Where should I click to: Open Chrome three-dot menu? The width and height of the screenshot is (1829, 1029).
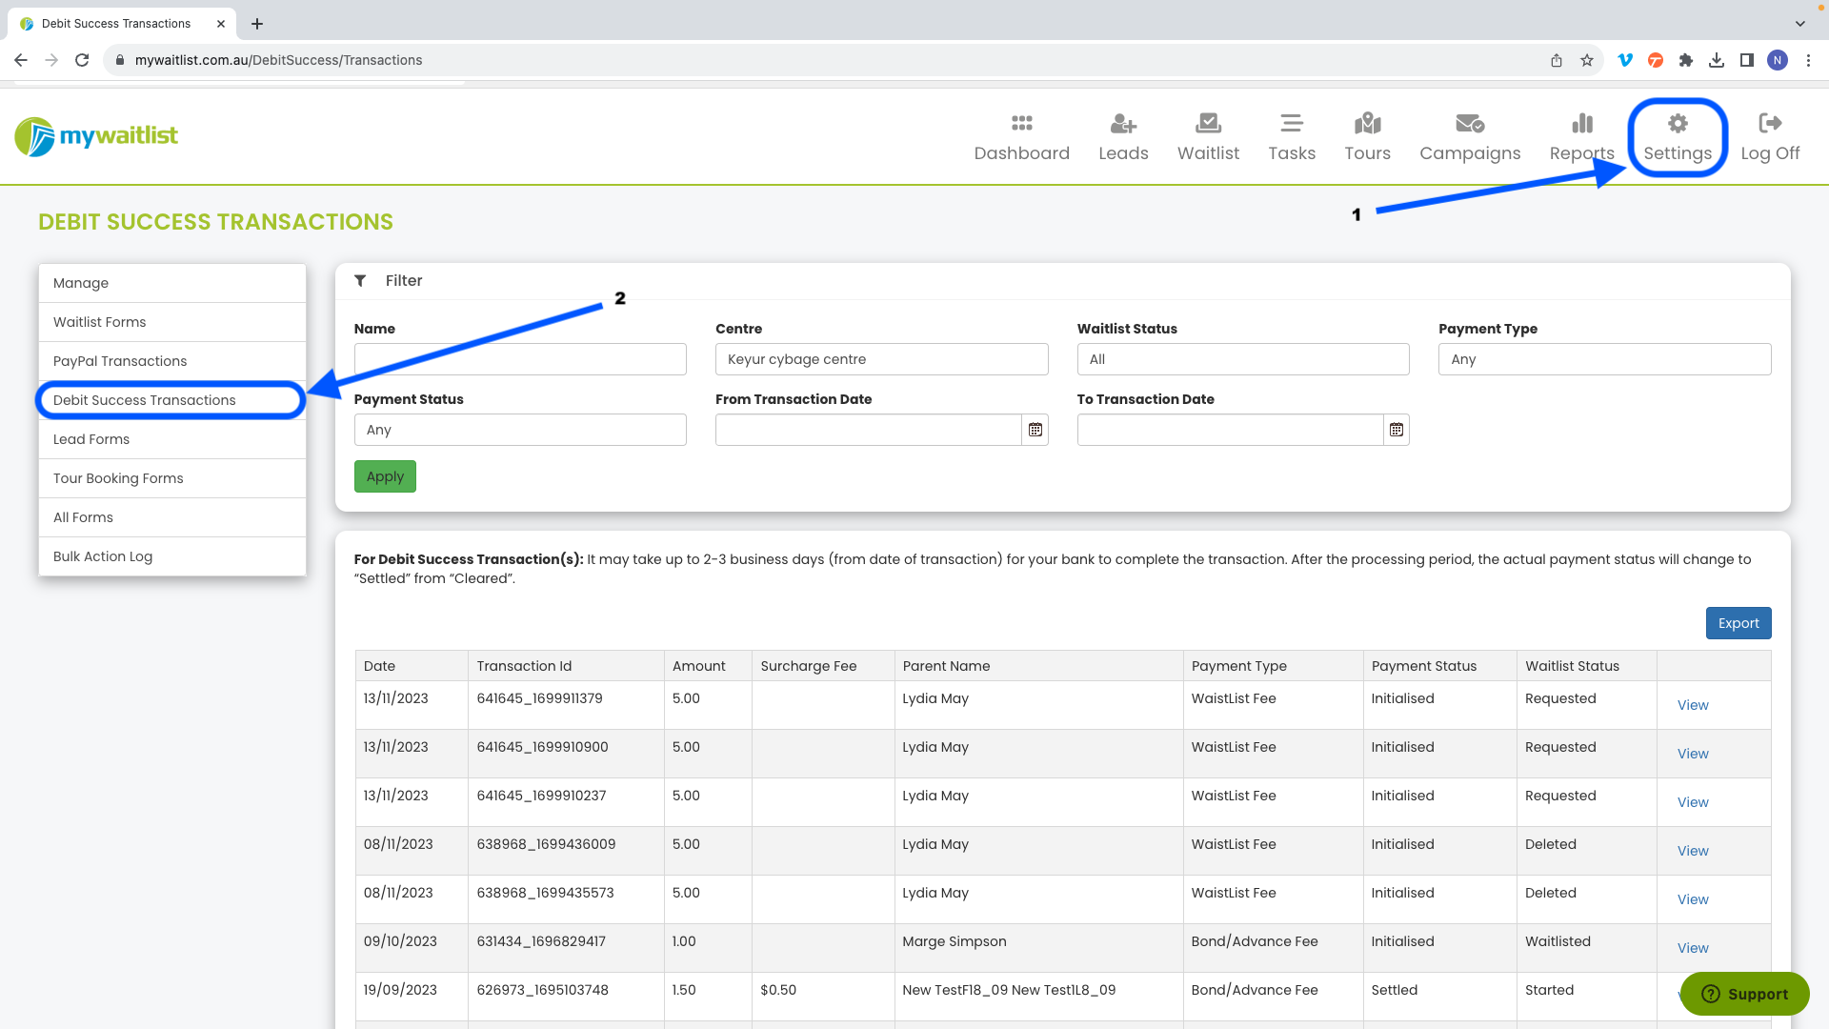pos(1808,60)
